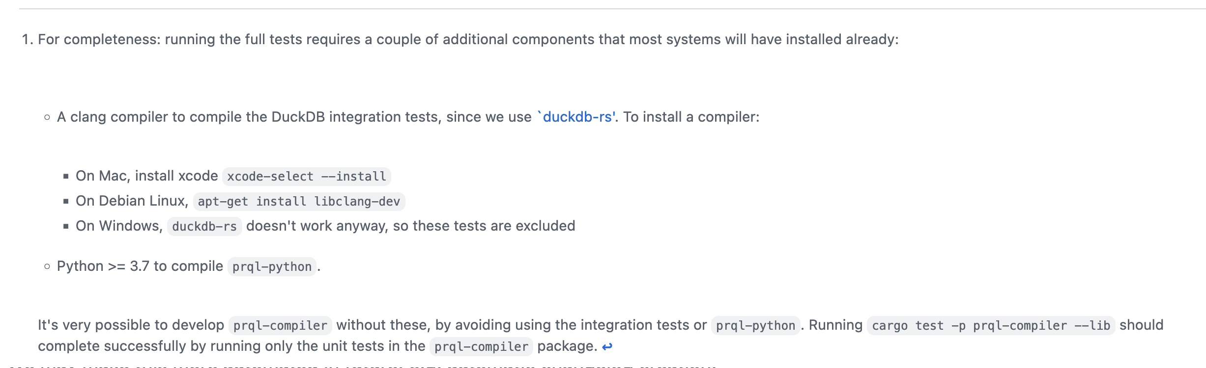The width and height of the screenshot is (1206, 368).
Task: Click the 'On Mac, install xcode' text
Action: pyautogui.click(x=146, y=176)
